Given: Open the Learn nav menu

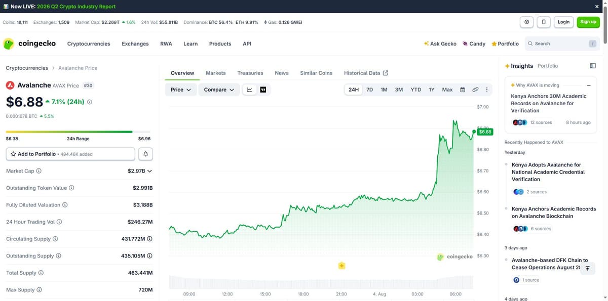Looking at the screenshot, I should coord(191,44).
